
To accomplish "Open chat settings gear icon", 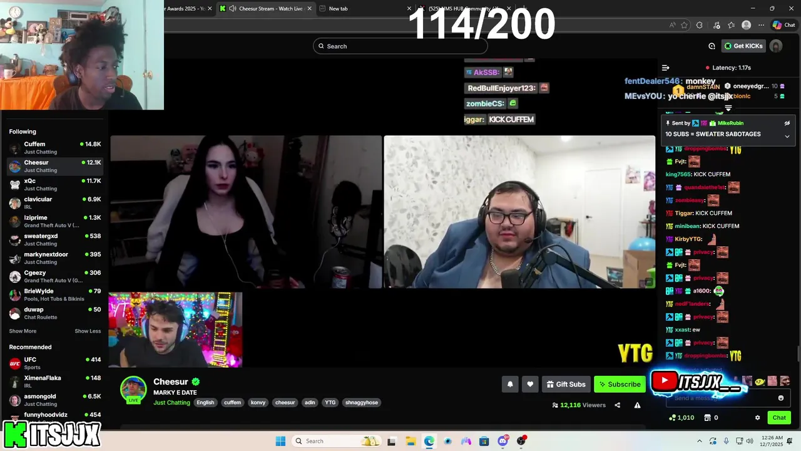I will [x=757, y=418].
